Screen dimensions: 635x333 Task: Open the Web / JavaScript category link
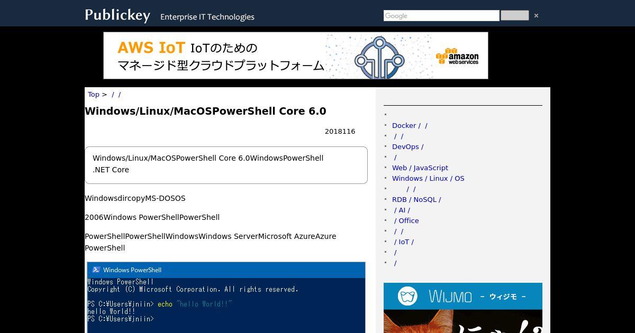[x=420, y=168]
